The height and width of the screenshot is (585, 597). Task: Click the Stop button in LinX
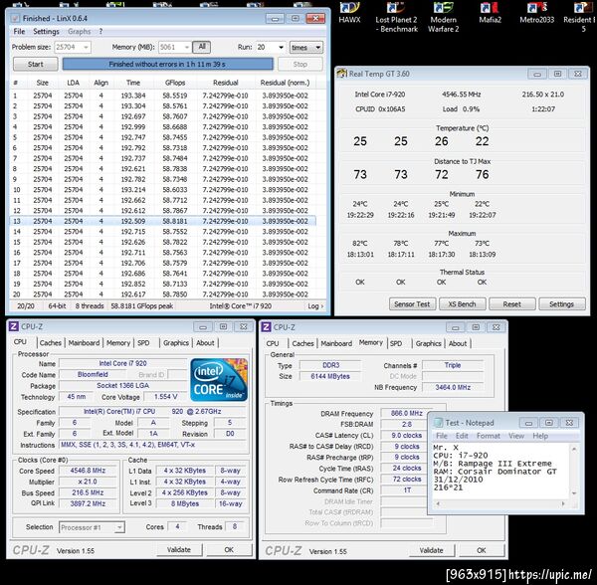coord(300,64)
